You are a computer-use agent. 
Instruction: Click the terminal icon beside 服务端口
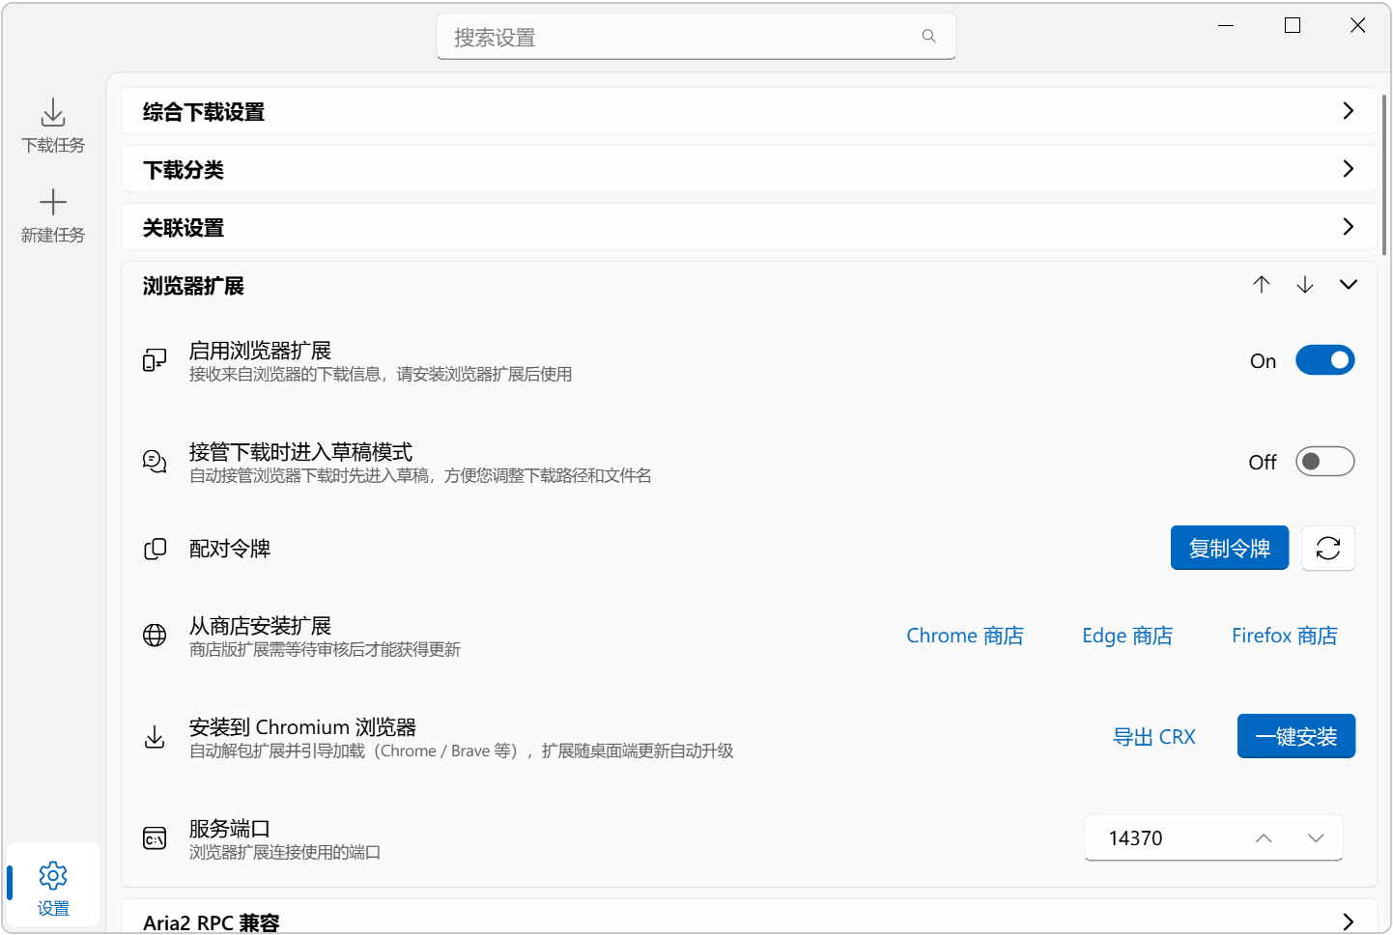155,838
